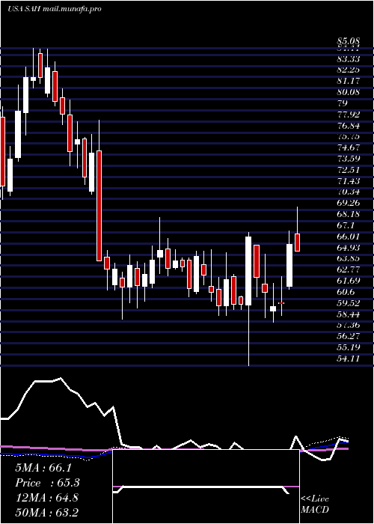
Task: Click the 67.1 price axis label
Action: click(346, 225)
